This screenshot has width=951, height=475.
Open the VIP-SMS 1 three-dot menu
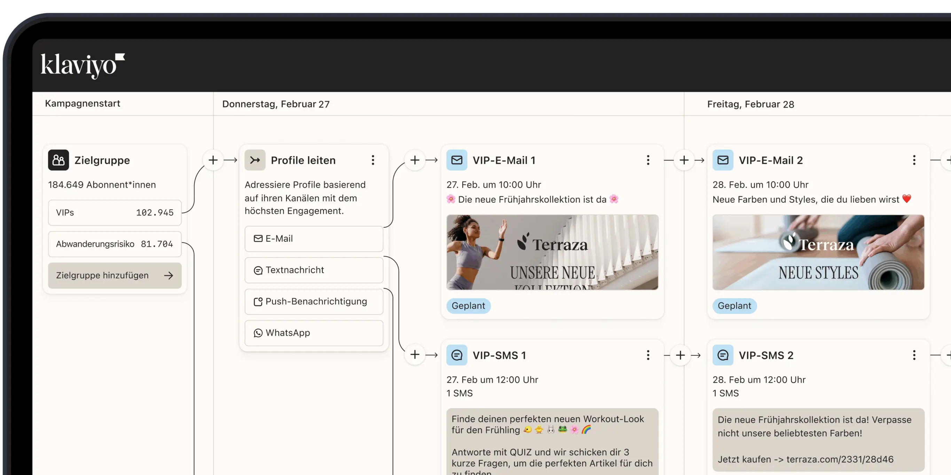coord(648,355)
